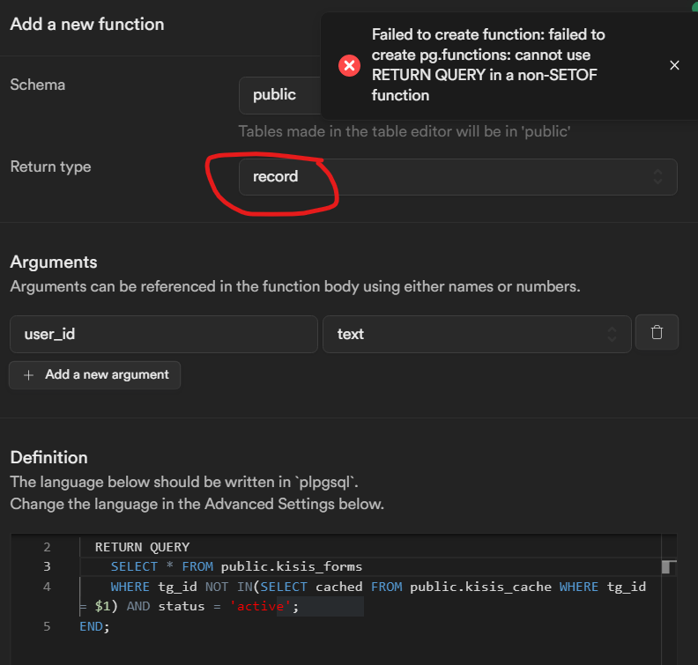Click line number 2 in editor gutter
This screenshot has width=698, height=665.
point(47,547)
